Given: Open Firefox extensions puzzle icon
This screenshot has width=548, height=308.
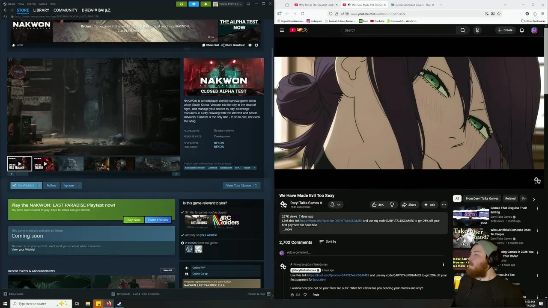Looking at the screenshot, I should click(535, 14).
